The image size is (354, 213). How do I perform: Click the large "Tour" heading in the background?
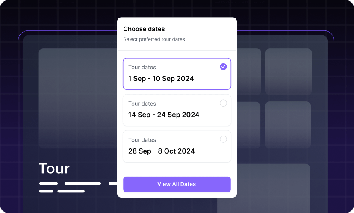click(x=54, y=169)
